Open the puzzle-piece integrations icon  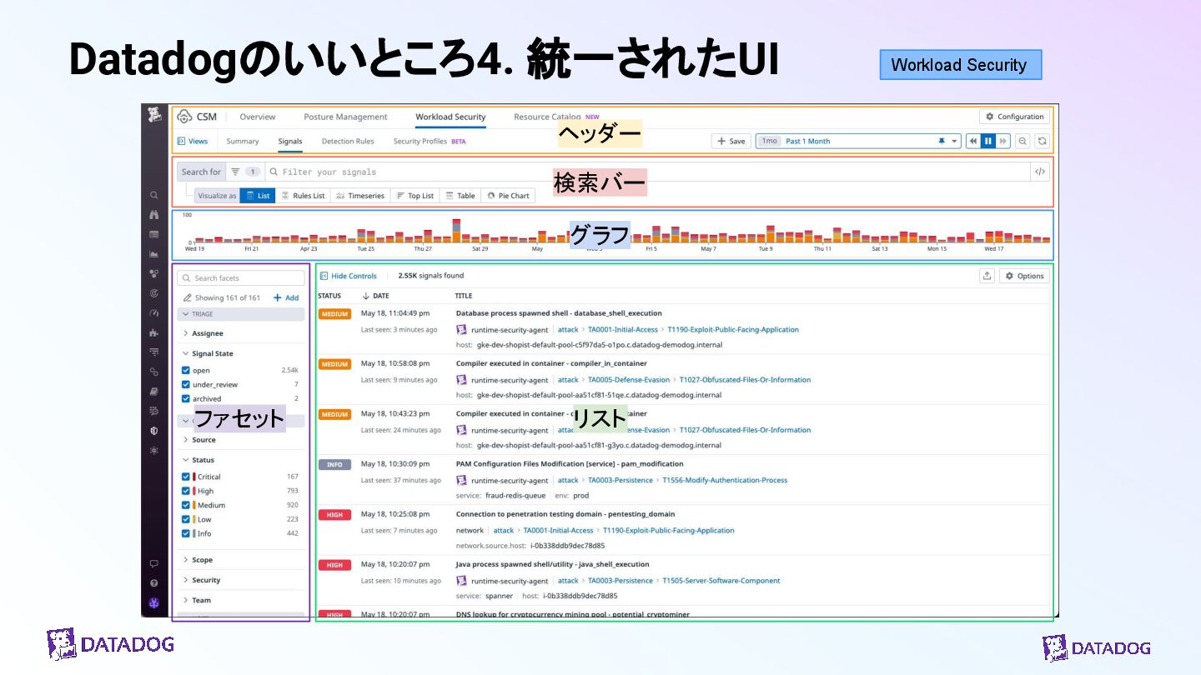coord(154,332)
